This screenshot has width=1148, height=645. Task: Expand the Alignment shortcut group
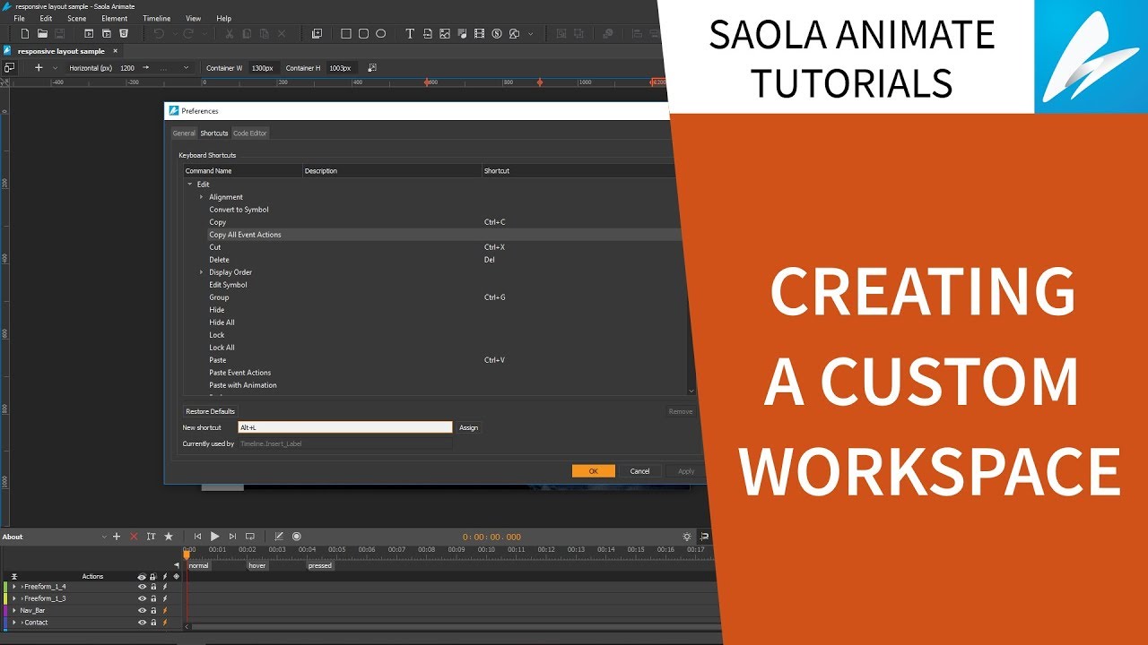click(202, 197)
